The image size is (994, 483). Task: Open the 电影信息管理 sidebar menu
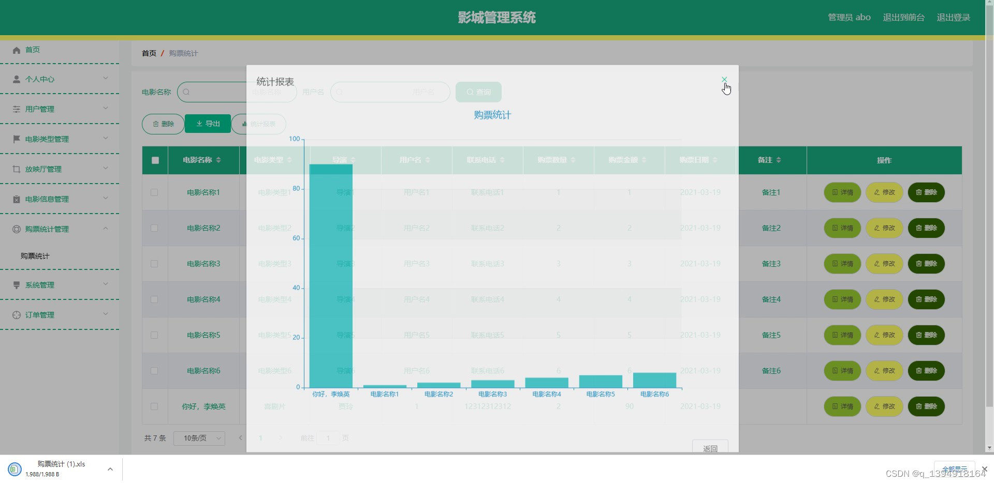[x=60, y=199]
